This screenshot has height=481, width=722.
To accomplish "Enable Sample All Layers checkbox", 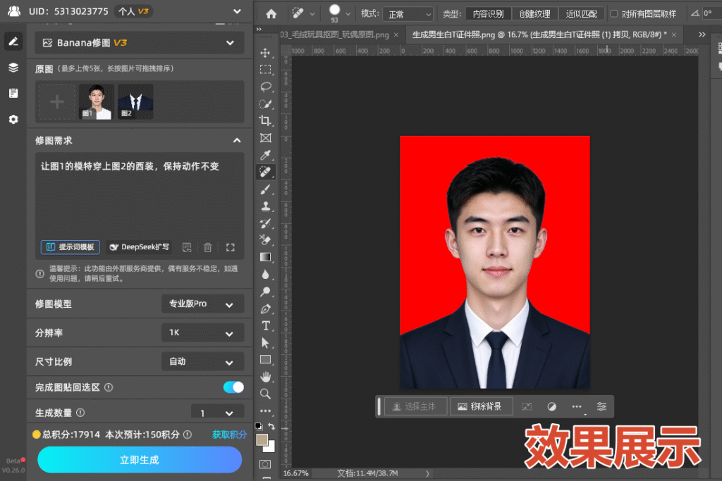I will click(614, 14).
